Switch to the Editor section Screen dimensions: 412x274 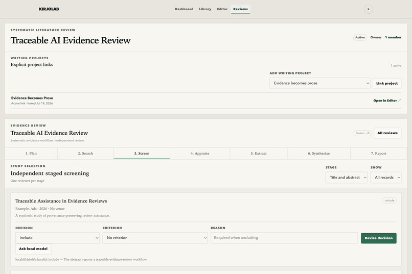pyautogui.click(x=222, y=9)
